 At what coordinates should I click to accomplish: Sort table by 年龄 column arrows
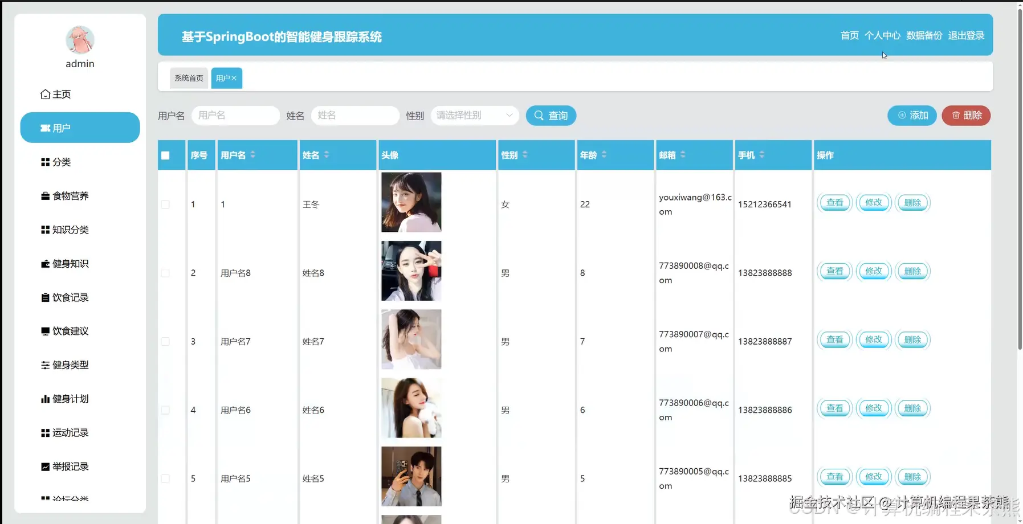pos(604,154)
